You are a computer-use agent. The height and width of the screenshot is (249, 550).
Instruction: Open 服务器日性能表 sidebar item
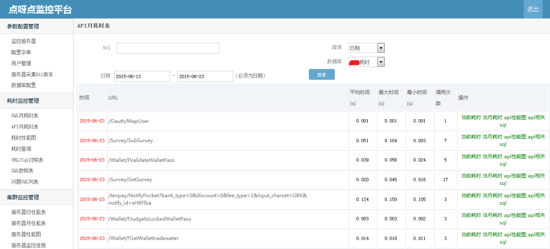point(29,212)
